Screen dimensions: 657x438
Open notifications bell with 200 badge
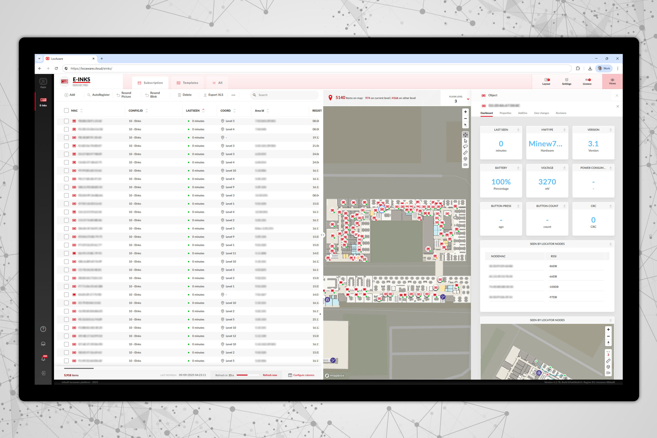[43, 358]
